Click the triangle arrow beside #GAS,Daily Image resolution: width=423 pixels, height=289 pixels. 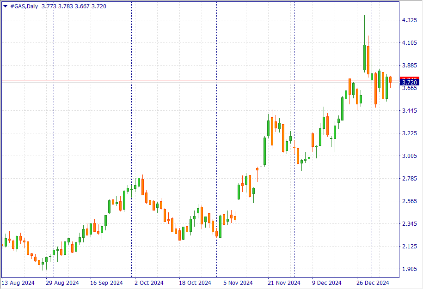[5, 6]
